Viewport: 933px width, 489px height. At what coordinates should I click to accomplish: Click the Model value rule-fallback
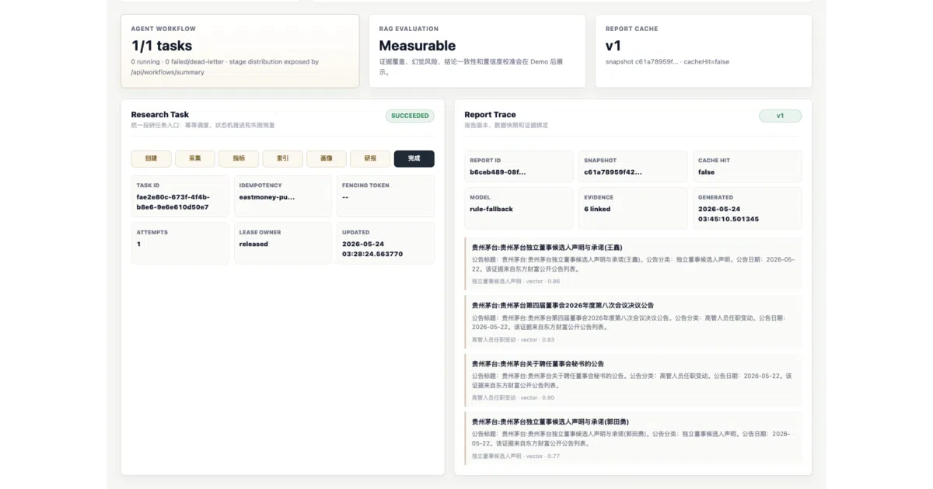pyautogui.click(x=491, y=209)
